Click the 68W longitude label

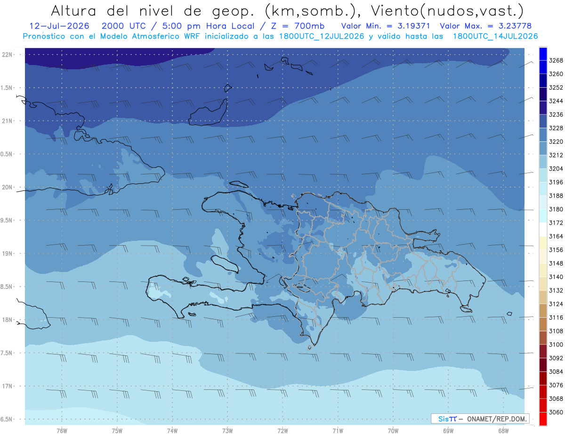tap(503, 430)
